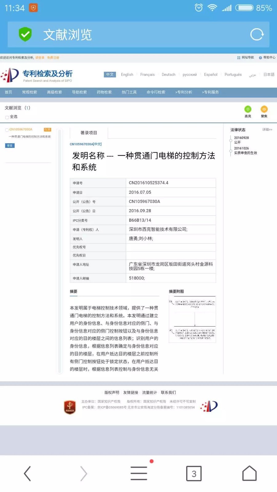The height and width of the screenshot is (492, 277).
Task: Check the 全选 select-all checkbox
Action: pos(7,117)
